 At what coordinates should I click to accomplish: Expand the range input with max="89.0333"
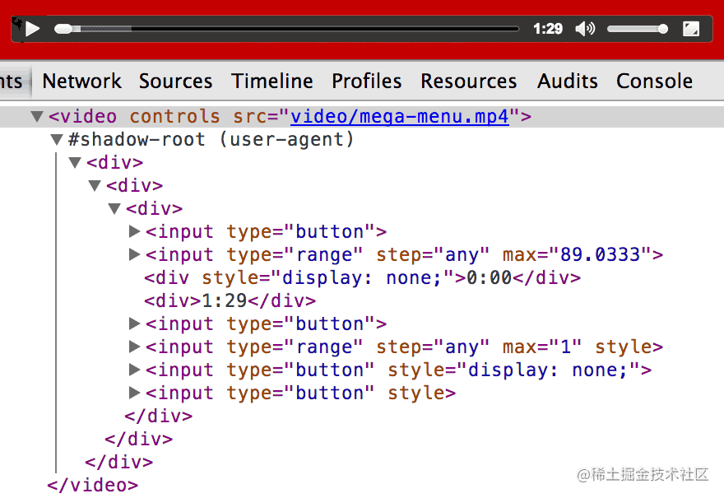(134, 254)
